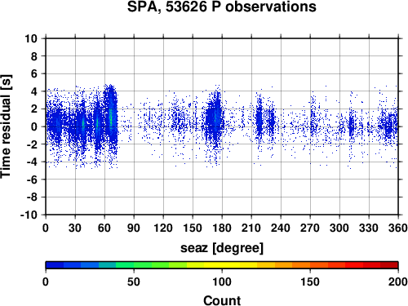Click the dark blue start of the colorbar
Image resolution: width=408 pixels, height=306 pixels.
click(x=55, y=265)
